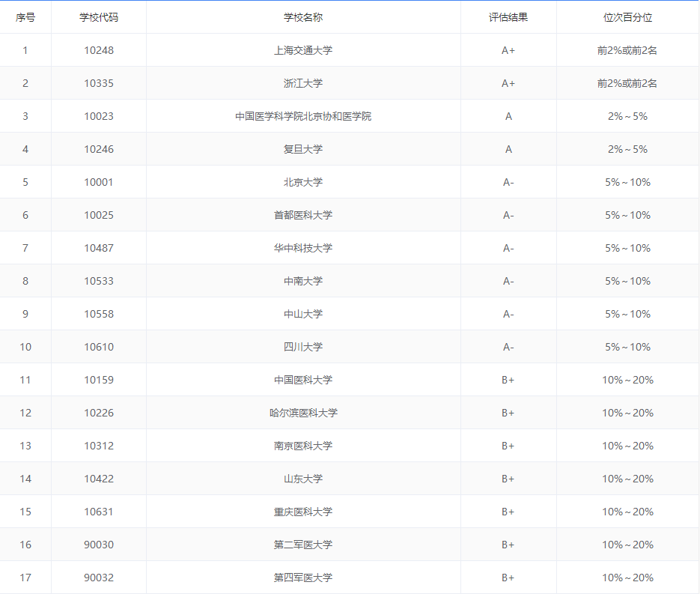Image resolution: width=700 pixels, height=594 pixels.
Task: Open the 重庆医科大学 entry
Action: pyautogui.click(x=303, y=512)
